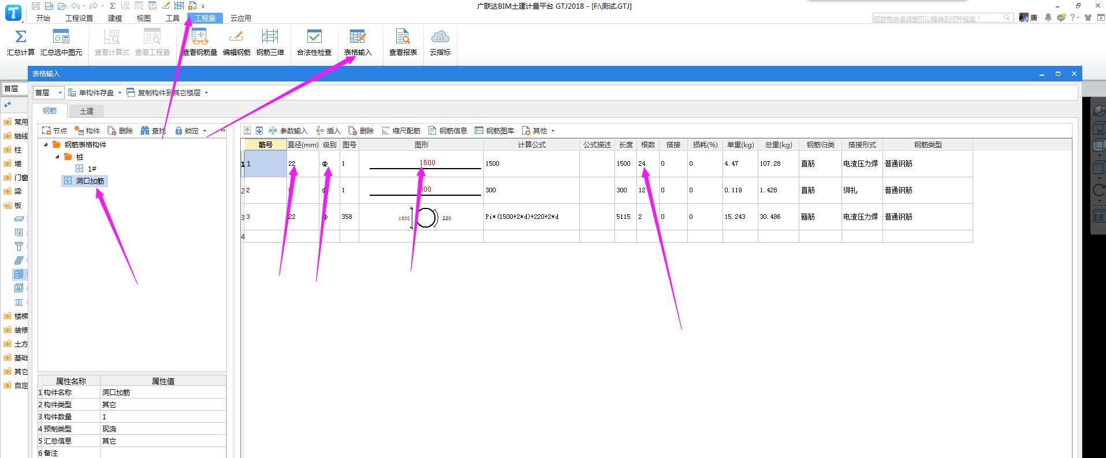1106x458 pixels.
Task: Click 插入 in rebar table toolbar
Action: click(328, 131)
